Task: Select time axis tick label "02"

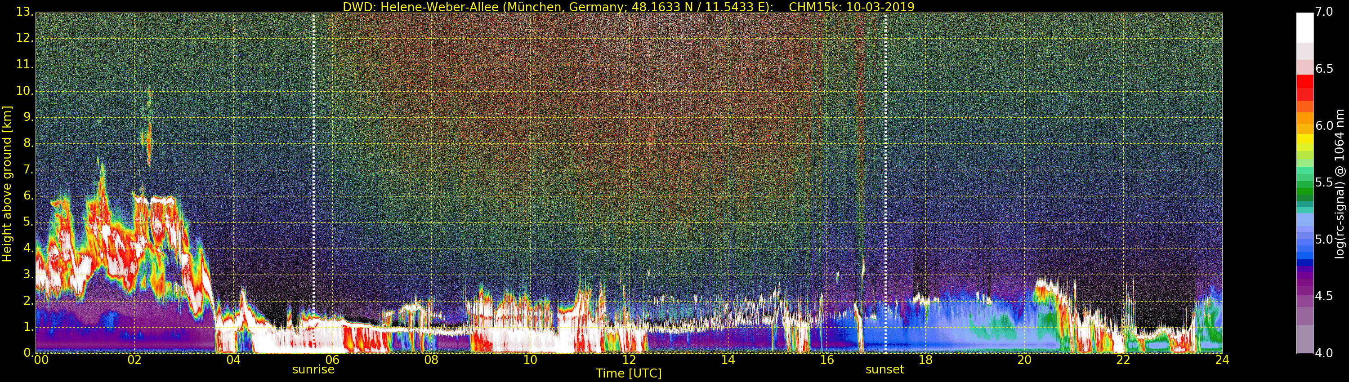Action: tap(134, 360)
